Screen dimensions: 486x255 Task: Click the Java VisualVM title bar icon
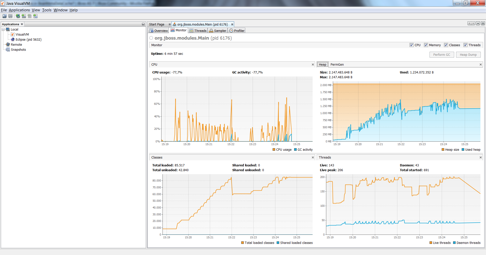tap(3, 3)
